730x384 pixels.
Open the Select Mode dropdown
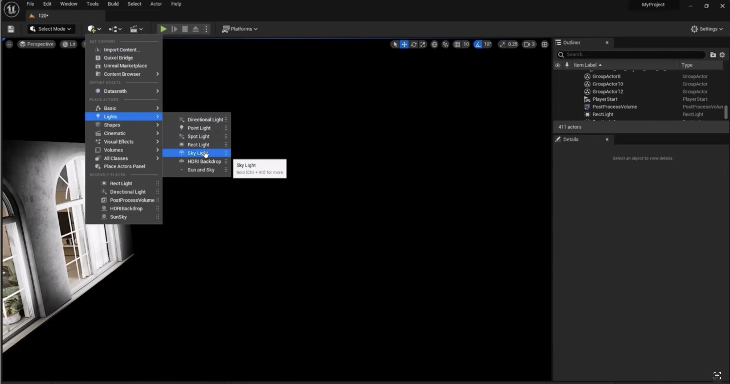click(51, 29)
